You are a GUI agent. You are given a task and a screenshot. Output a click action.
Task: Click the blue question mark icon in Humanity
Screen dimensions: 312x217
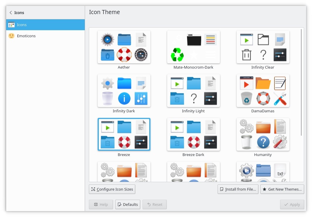[263, 143]
